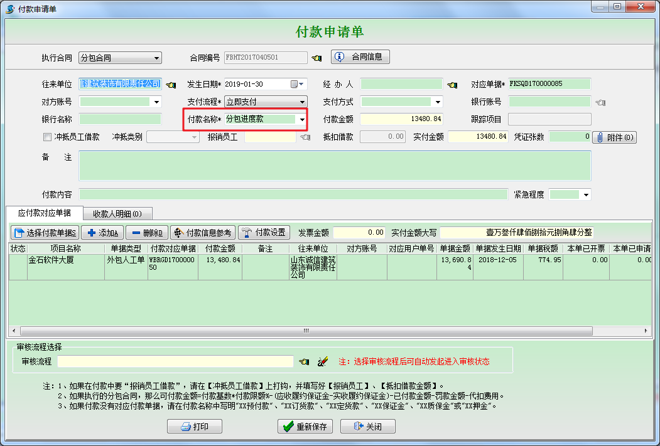
Task: Click the 银行名称 input field
Action: coord(120,119)
